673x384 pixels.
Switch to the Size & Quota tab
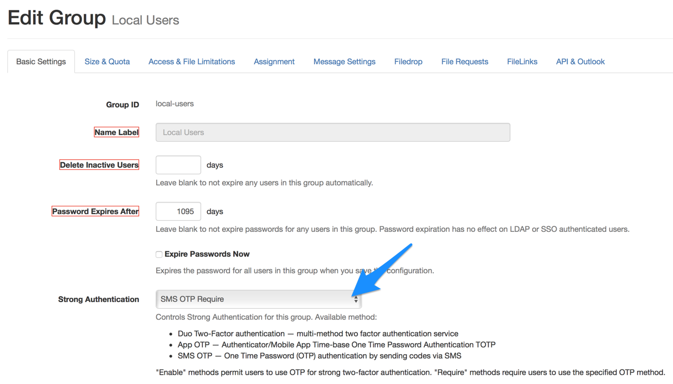click(x=107, y=61)
